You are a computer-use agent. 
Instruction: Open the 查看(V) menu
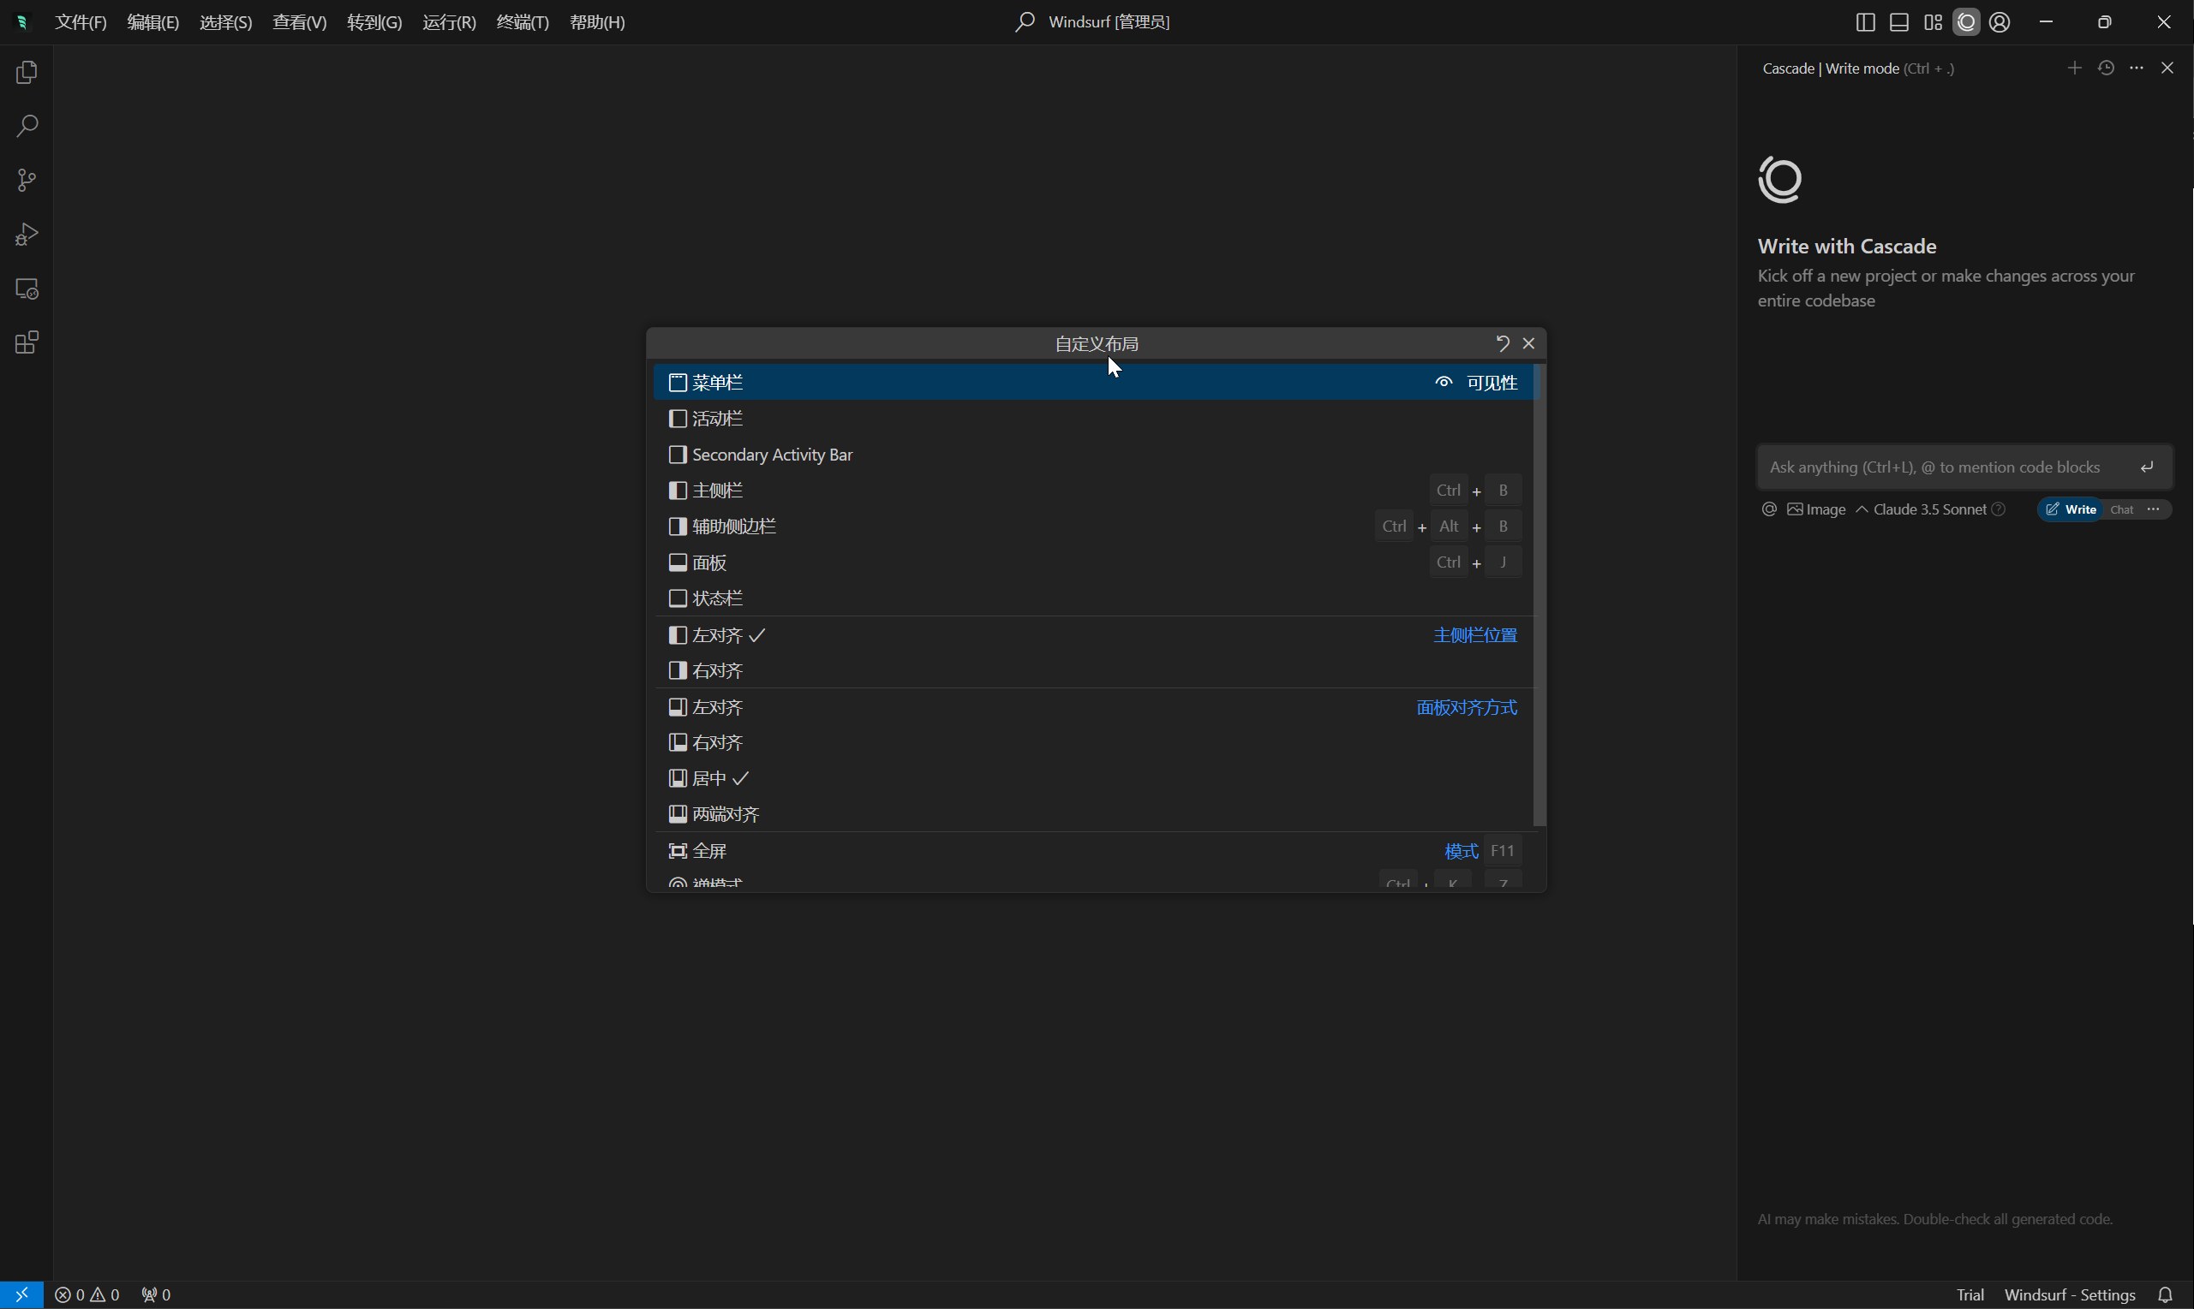[299, 22]
